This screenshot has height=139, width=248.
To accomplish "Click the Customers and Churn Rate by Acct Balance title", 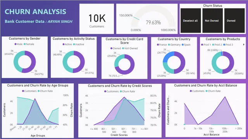I will tap(205, 85).
